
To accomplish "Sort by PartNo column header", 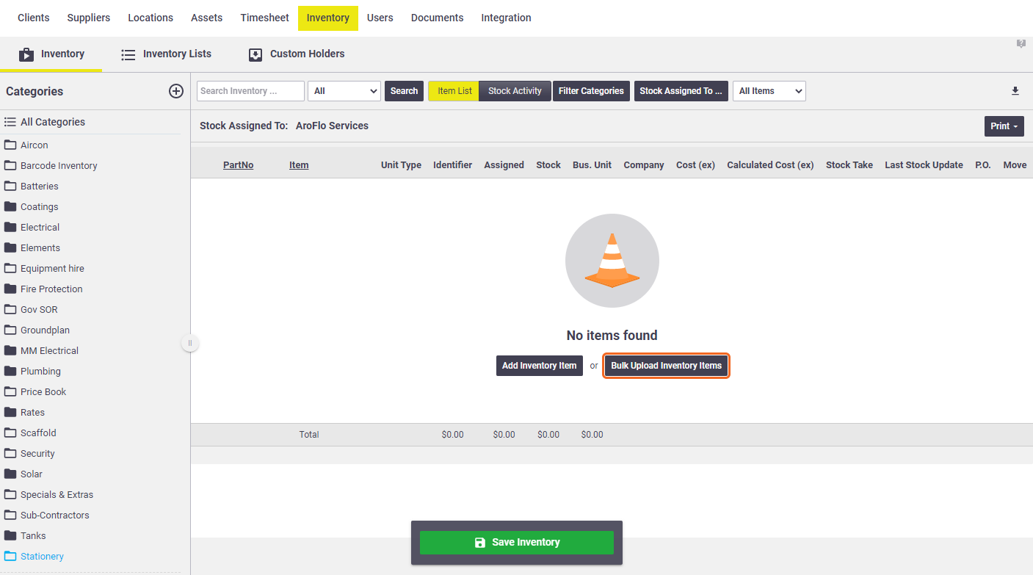I will (x=238, y=165).
